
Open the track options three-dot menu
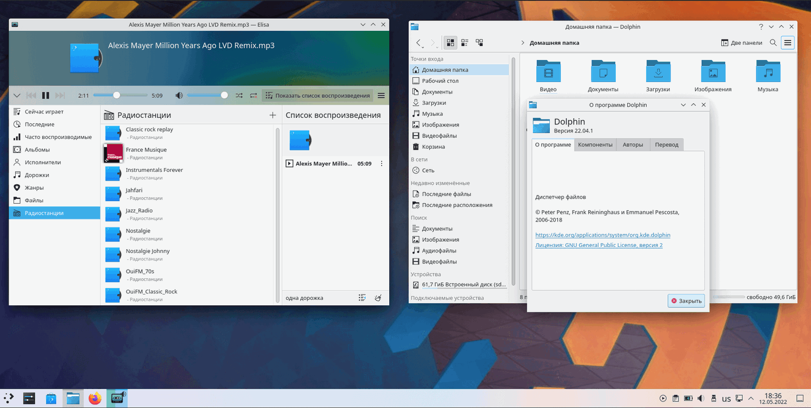(x=382, y=164)
